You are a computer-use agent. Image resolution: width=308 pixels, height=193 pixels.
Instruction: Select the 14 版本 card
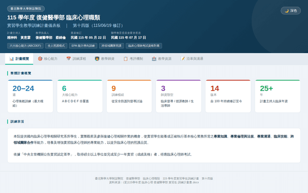coord(228,96)
